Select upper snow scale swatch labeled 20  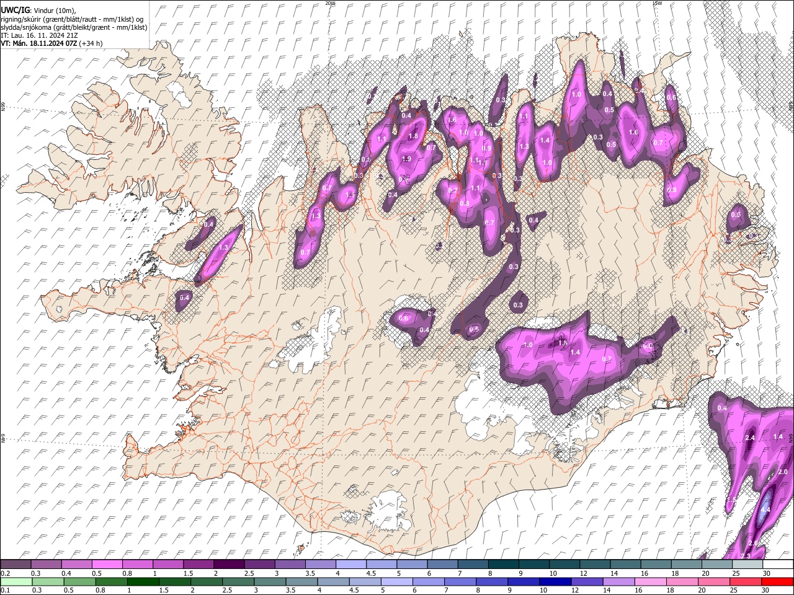(717, 565)
